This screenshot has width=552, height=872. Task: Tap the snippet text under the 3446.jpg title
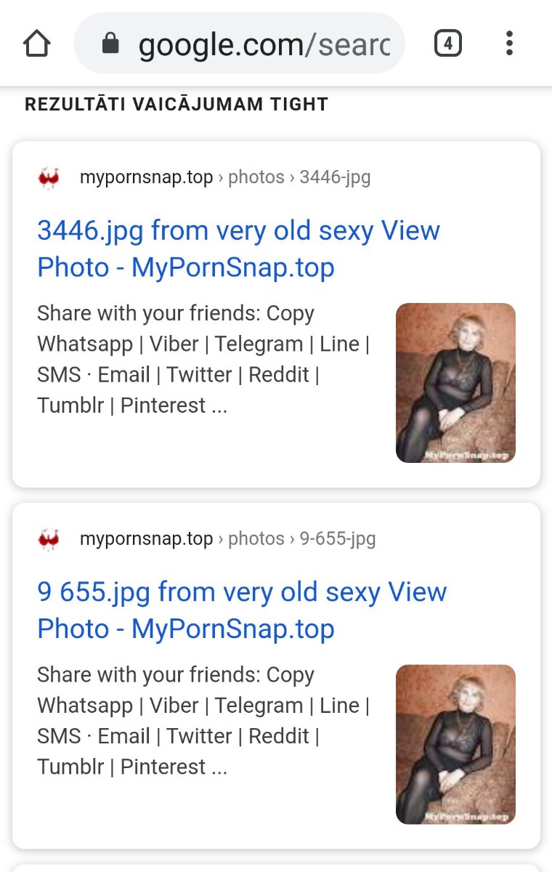click(203, 359)
